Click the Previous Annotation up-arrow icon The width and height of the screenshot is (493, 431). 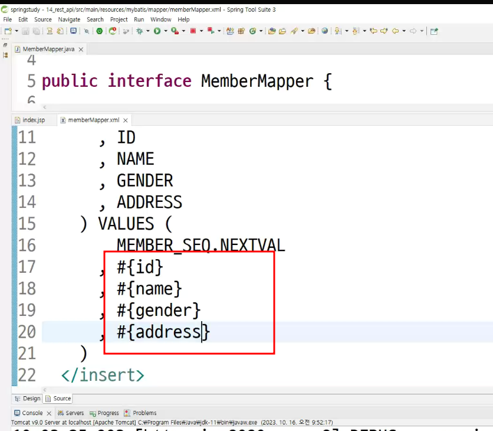click(356, 31)
